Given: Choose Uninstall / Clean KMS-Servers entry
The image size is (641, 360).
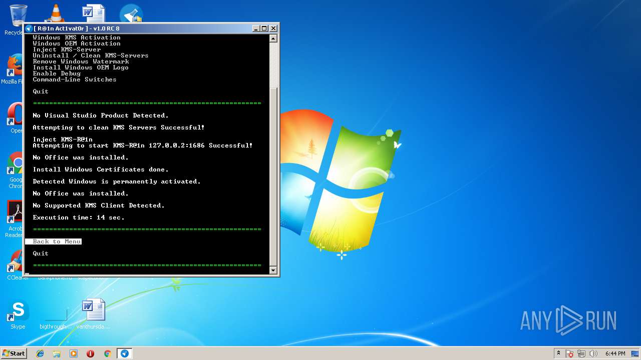Looking at the screenshot, I should click(91, 55).
